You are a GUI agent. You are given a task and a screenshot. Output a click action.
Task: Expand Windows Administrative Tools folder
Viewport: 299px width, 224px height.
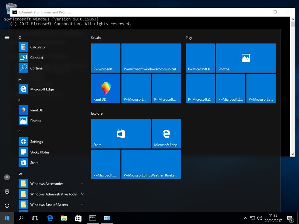click(x=51, y=194)
